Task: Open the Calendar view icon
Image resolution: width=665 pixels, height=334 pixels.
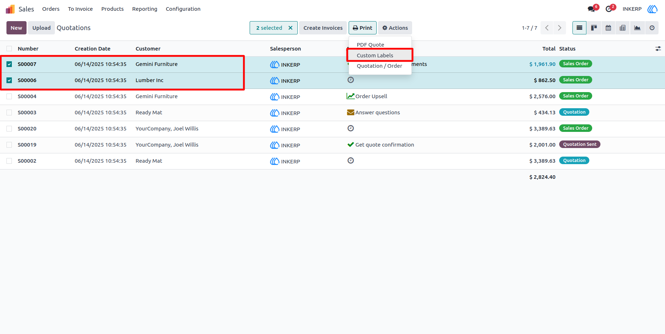Action: pyautogui.click(x=608, y=28)
